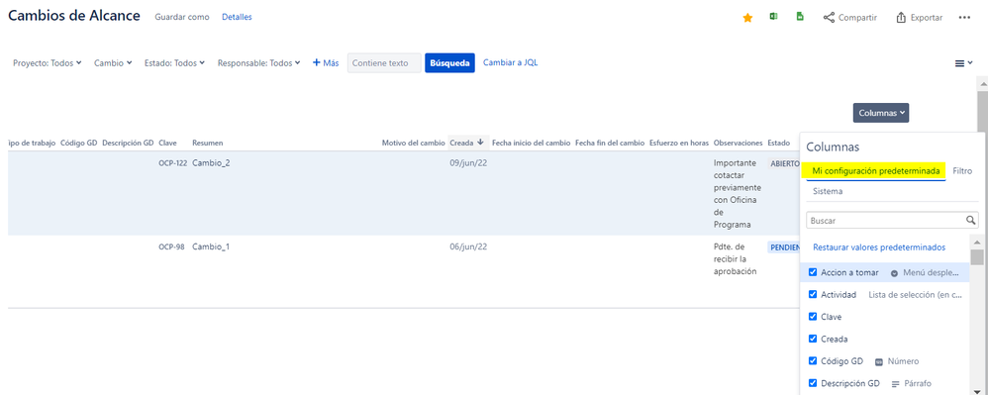
Task: Switch to the Filtro columns tab
Action: point(962,170)
